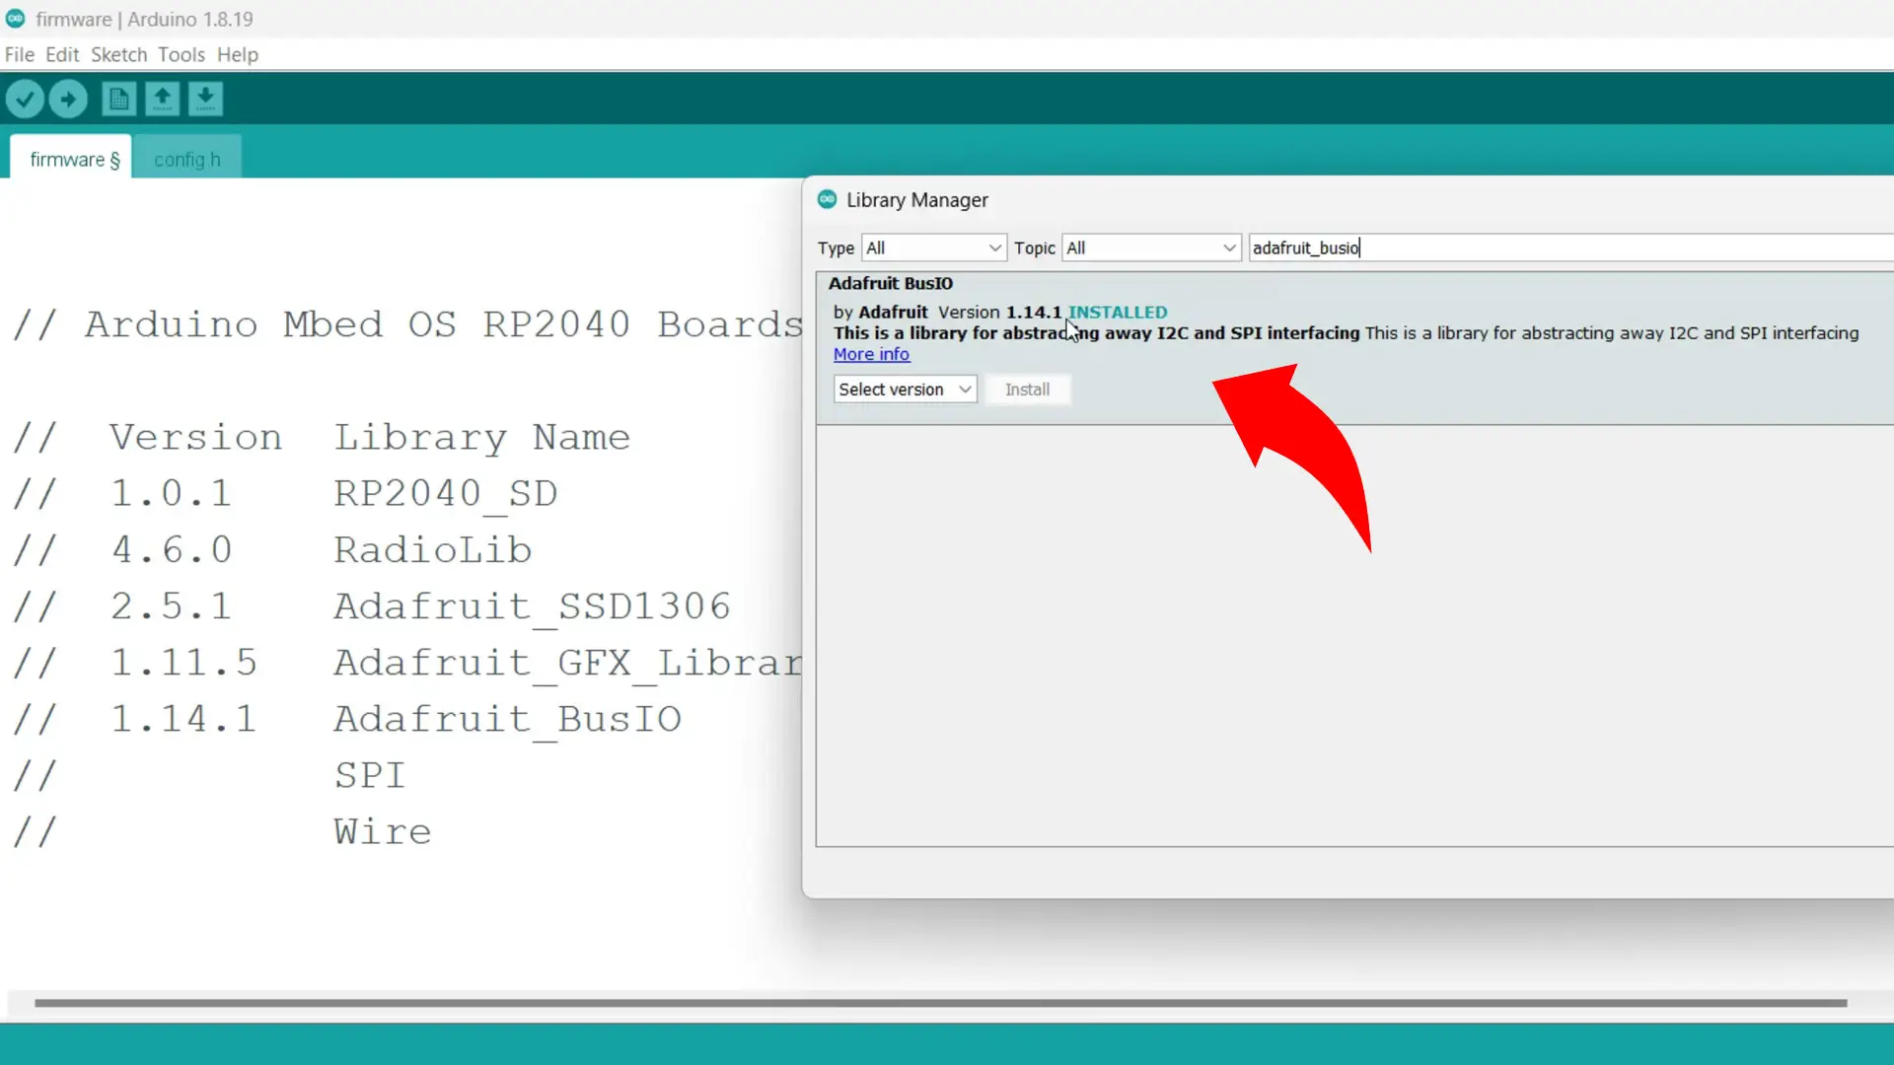Switch to the config.h tab
Image resolution: width=1894 pixels, height=1065 pixels.
(187, 159)
